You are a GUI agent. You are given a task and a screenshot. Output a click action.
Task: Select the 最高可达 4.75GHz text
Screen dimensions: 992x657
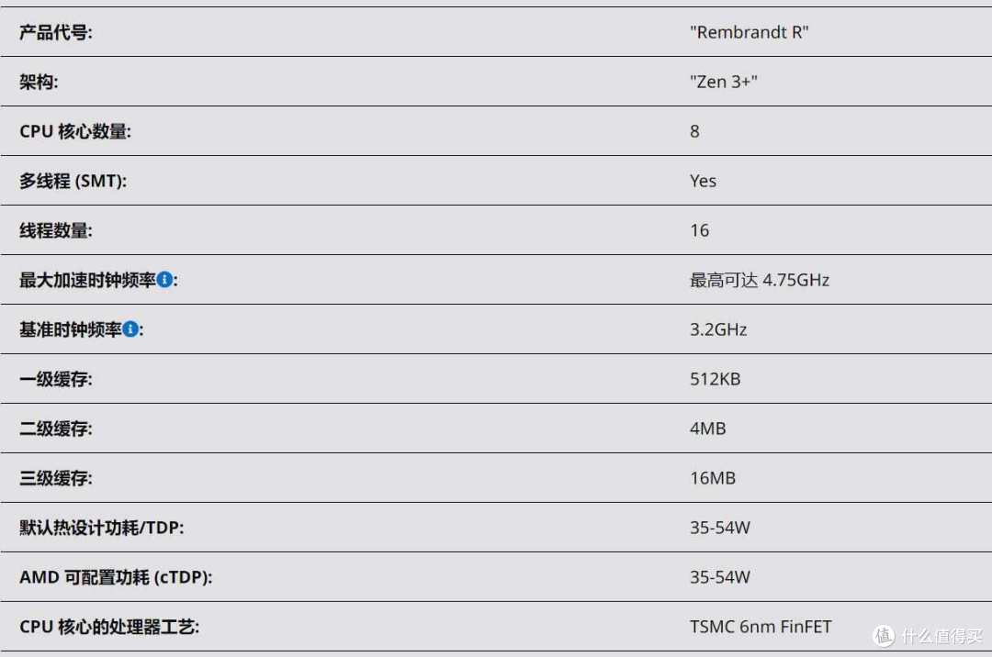click(x=760, y=280)
